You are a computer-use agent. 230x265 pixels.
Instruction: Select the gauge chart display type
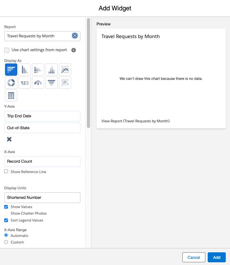click(38, 83)
